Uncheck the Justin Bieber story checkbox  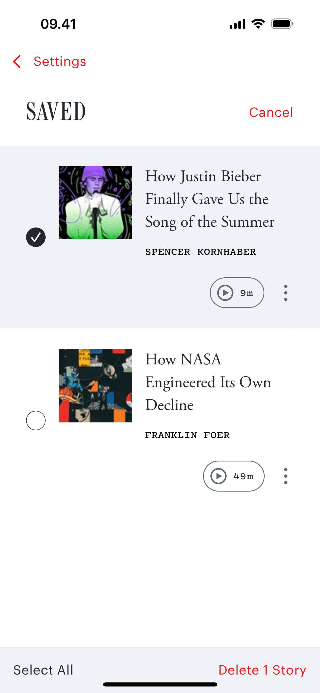[36, 237]
